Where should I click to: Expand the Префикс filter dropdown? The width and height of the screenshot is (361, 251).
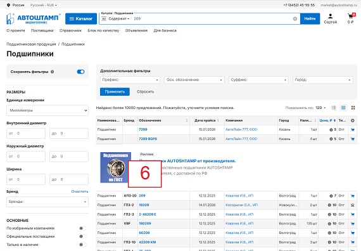[130, 80]
